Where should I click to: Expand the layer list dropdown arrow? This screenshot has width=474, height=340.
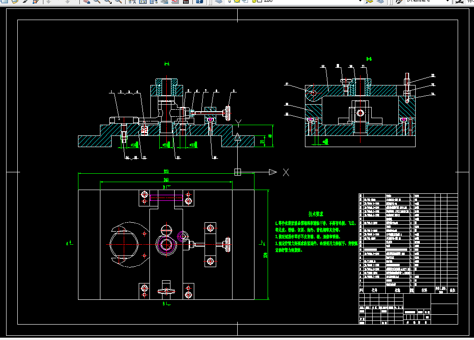[360, 1]
